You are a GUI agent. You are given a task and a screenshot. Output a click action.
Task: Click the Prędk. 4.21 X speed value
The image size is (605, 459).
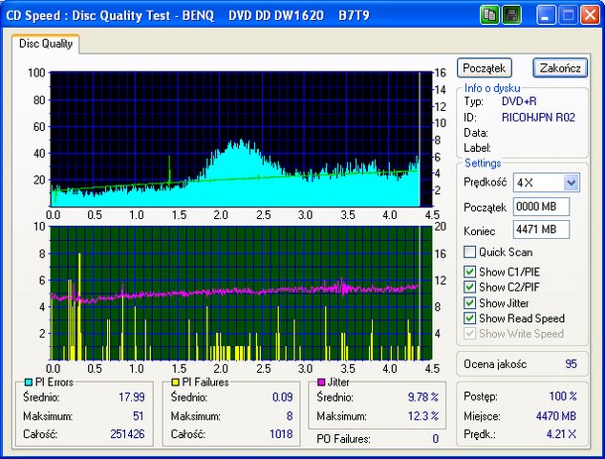coord(561,434)
